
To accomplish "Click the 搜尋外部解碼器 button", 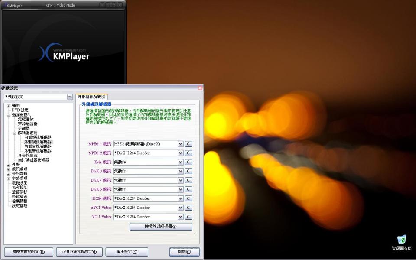I will pos(161,227).
